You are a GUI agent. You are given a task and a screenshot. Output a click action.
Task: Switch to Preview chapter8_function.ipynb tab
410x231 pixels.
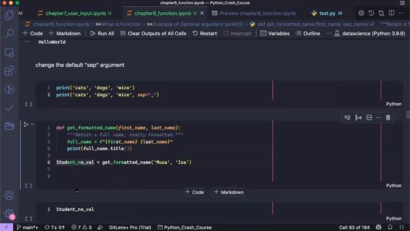click(254, 13)
